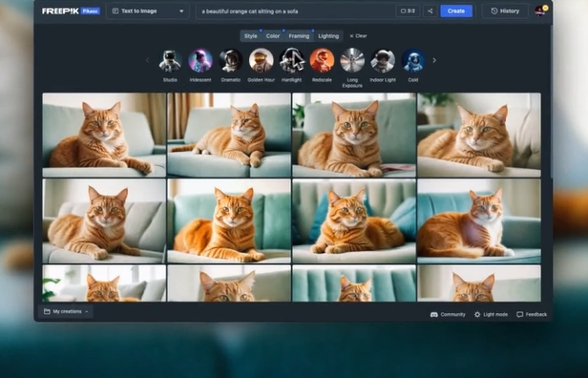Viewport: 588px width, 378px height.
Task: Click the blue Create button
Action: coord(456,10)
